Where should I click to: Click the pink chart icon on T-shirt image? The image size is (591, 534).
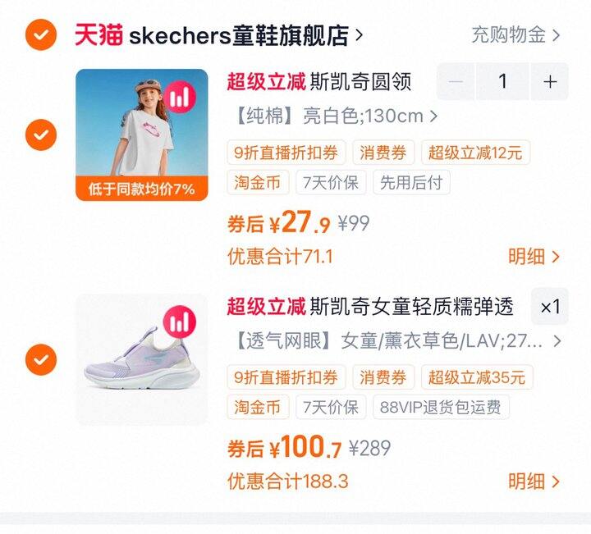point(180,97)
